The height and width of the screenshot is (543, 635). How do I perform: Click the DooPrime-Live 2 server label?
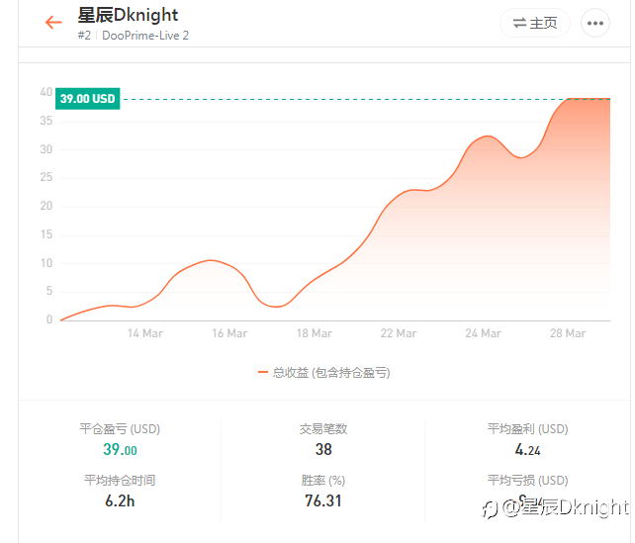pyautogui.click(x=145, y=36)
